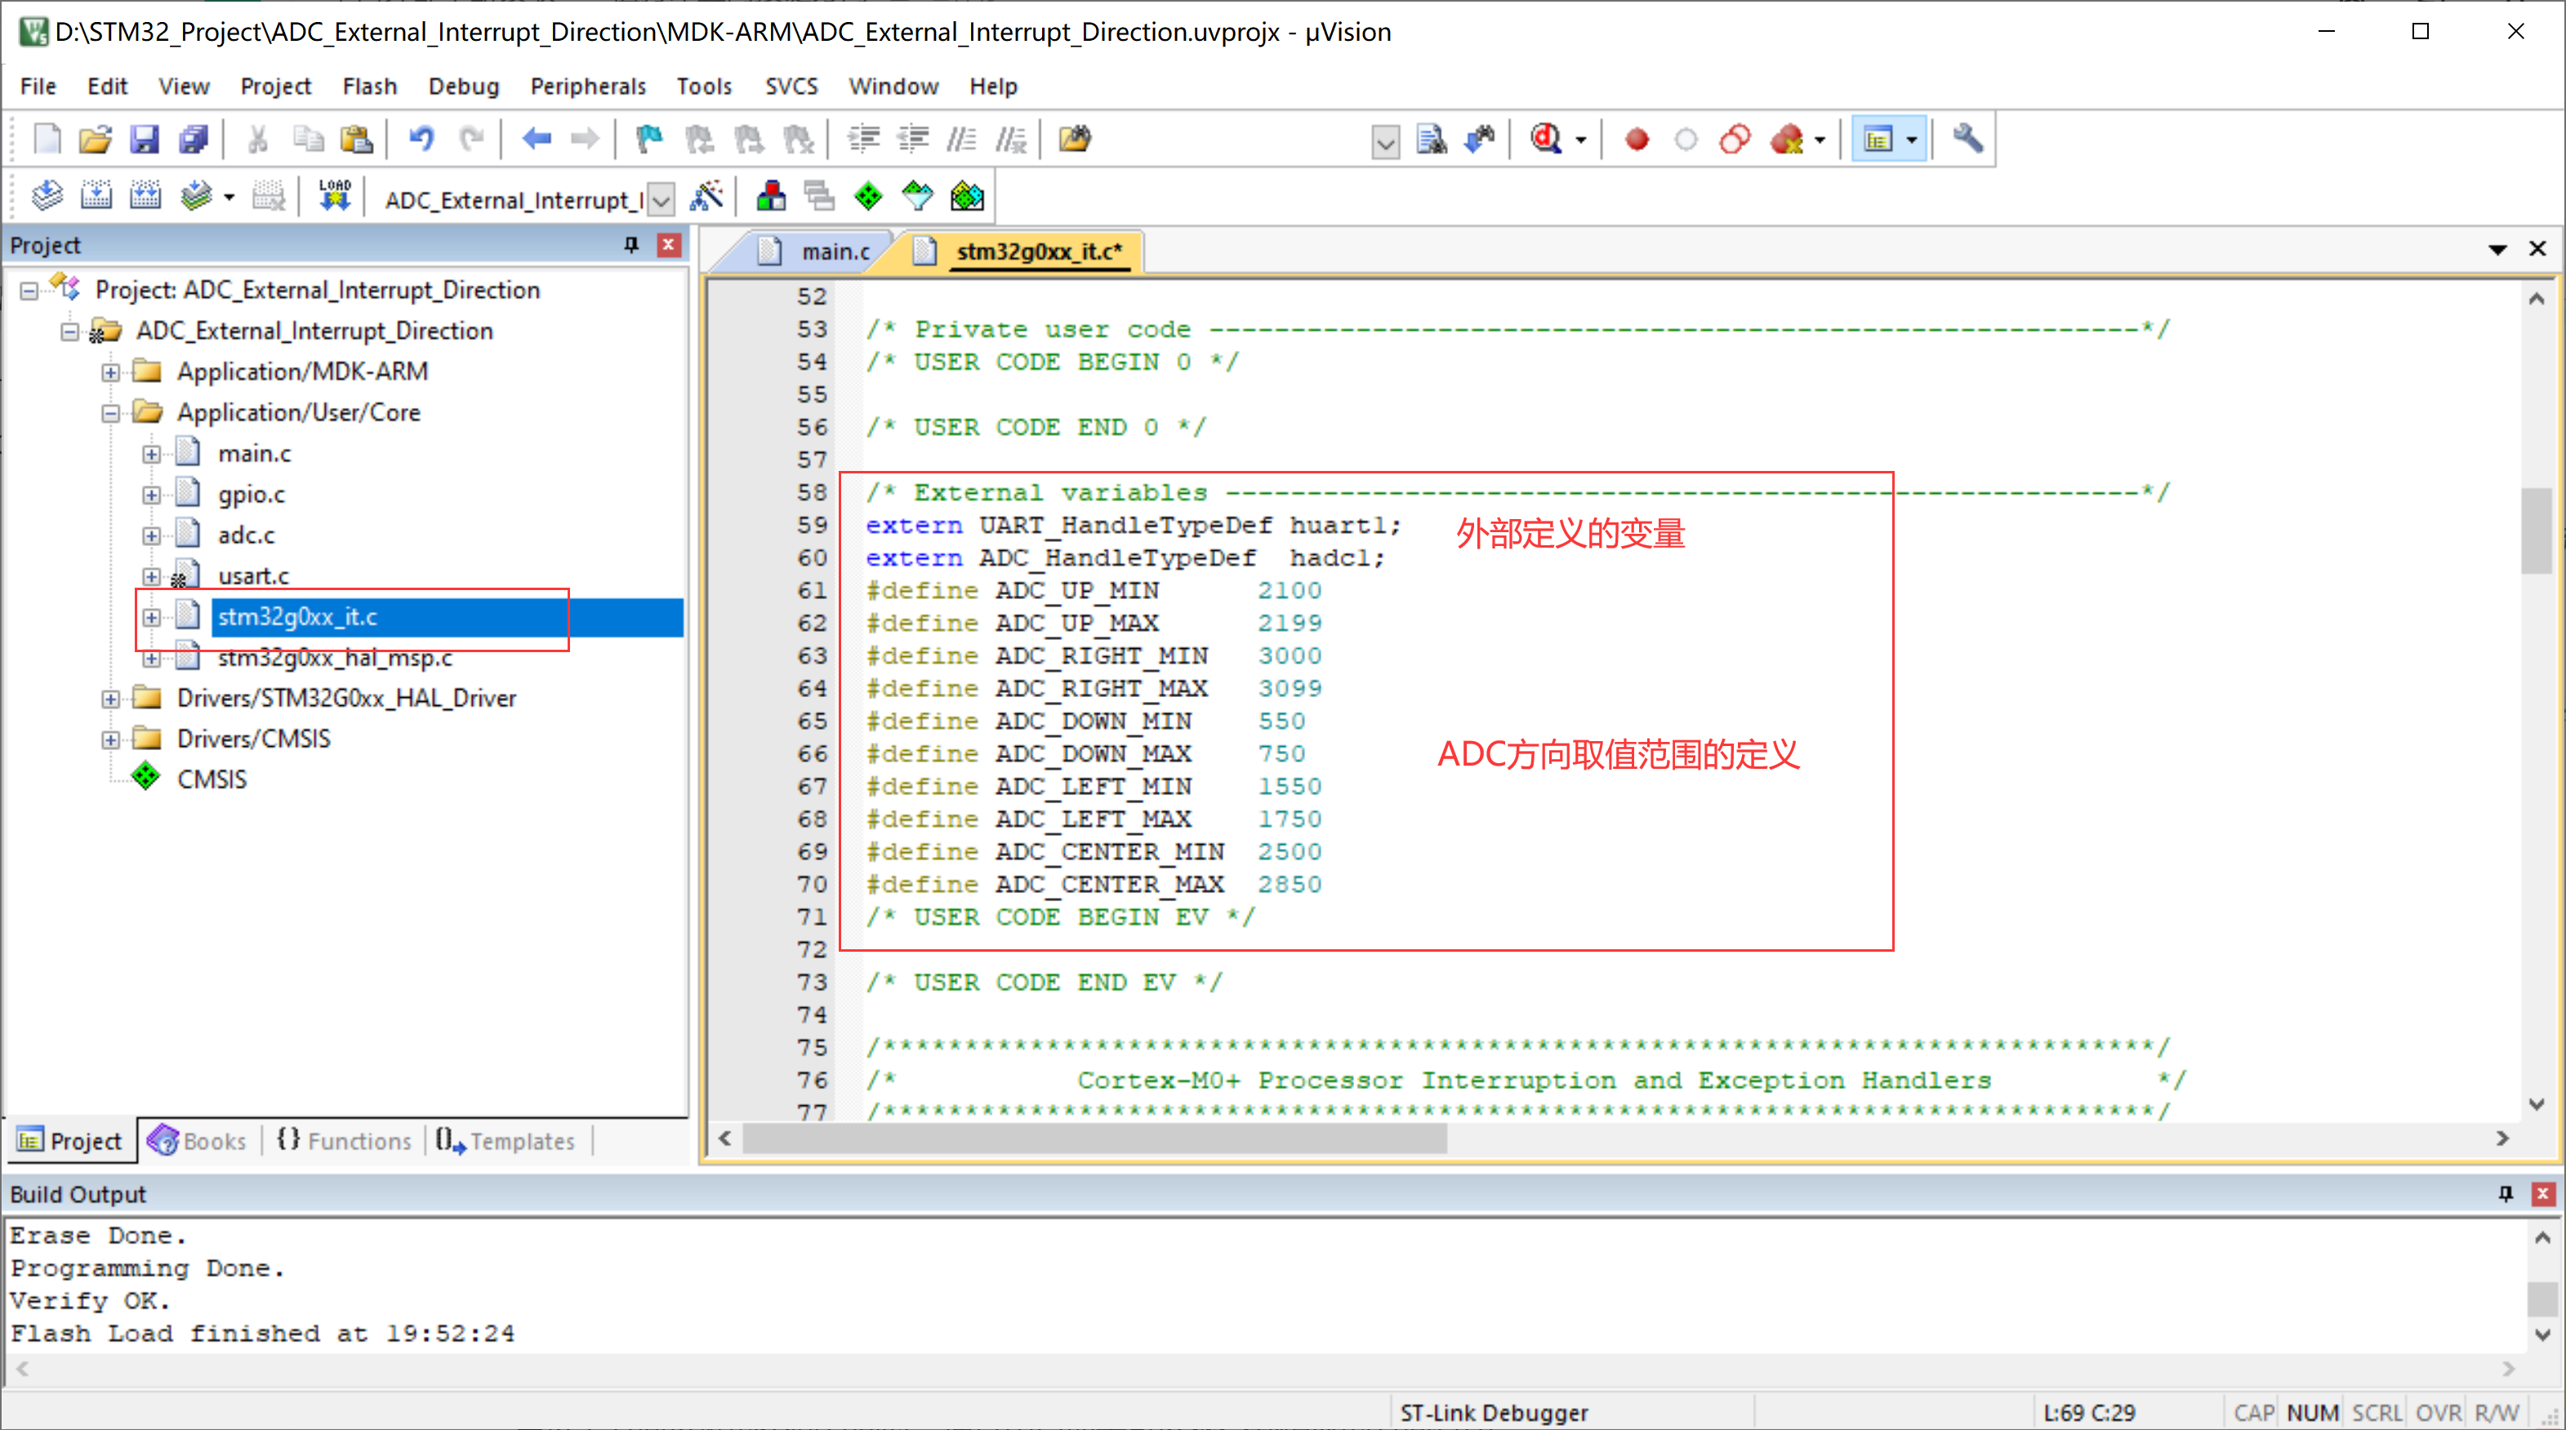Collapse the Project: ADC_External_Interrupt_Direction root node
Viewport: 2566px width, 1430px height.
click(29, 290)
